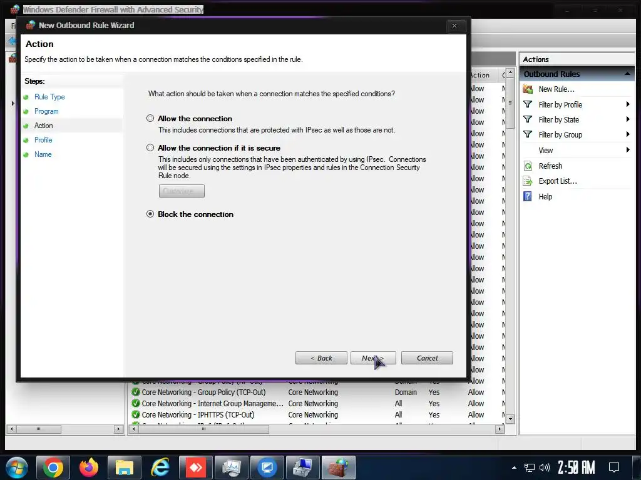The image size is (641, 480).
Task: Click Help action text
Action: (545, 196)
